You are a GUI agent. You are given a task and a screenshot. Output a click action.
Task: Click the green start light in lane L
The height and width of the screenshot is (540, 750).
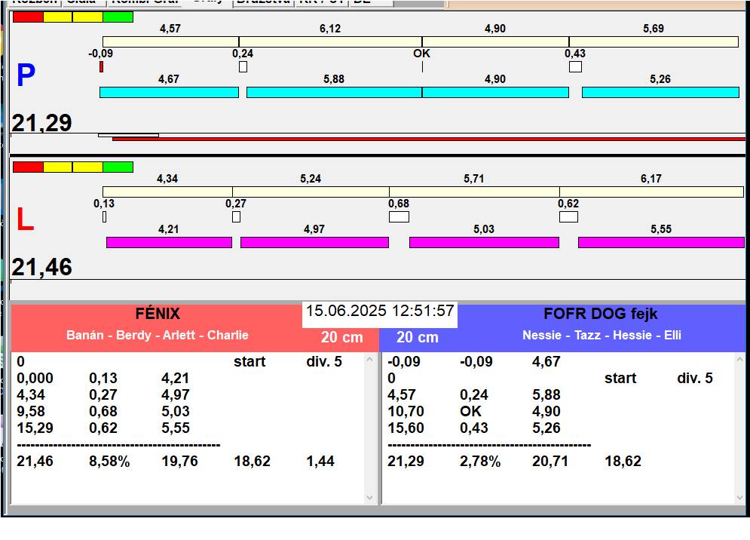(x=118, y=167)
